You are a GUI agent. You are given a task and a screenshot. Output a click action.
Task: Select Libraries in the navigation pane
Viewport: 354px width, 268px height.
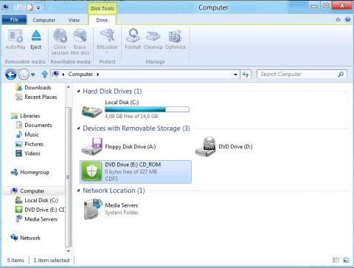pos(25,116)
